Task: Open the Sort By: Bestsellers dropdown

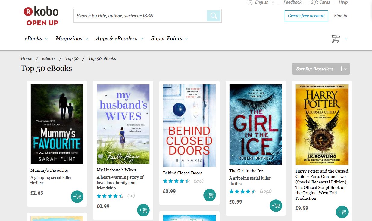Action: pos(321,69)
